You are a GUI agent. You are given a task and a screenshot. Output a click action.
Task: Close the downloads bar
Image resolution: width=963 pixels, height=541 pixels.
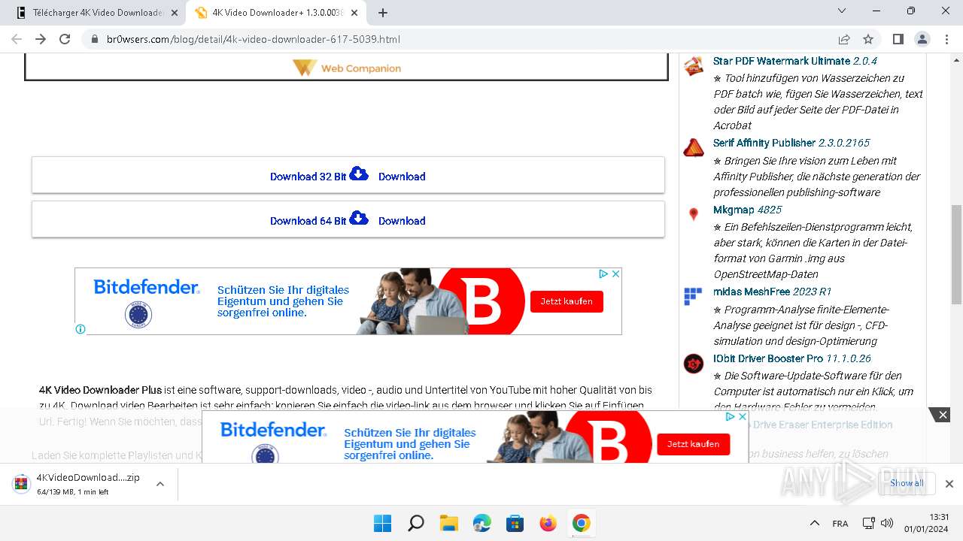(949, 484)
